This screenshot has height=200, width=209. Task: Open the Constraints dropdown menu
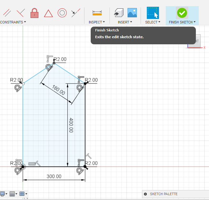pos(13,22)
